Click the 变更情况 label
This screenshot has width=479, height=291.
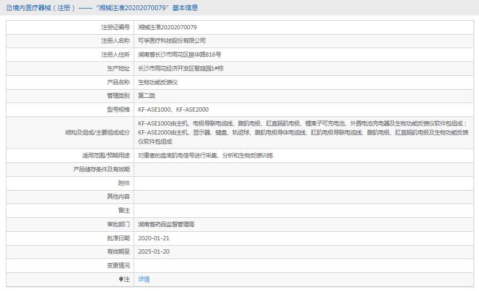click(x=118, y=266)
